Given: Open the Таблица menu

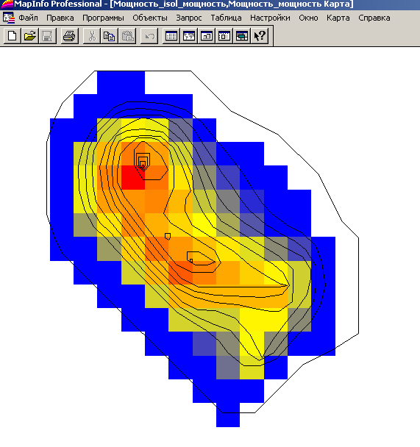Looking at the screenshot, I should (226, 18).
